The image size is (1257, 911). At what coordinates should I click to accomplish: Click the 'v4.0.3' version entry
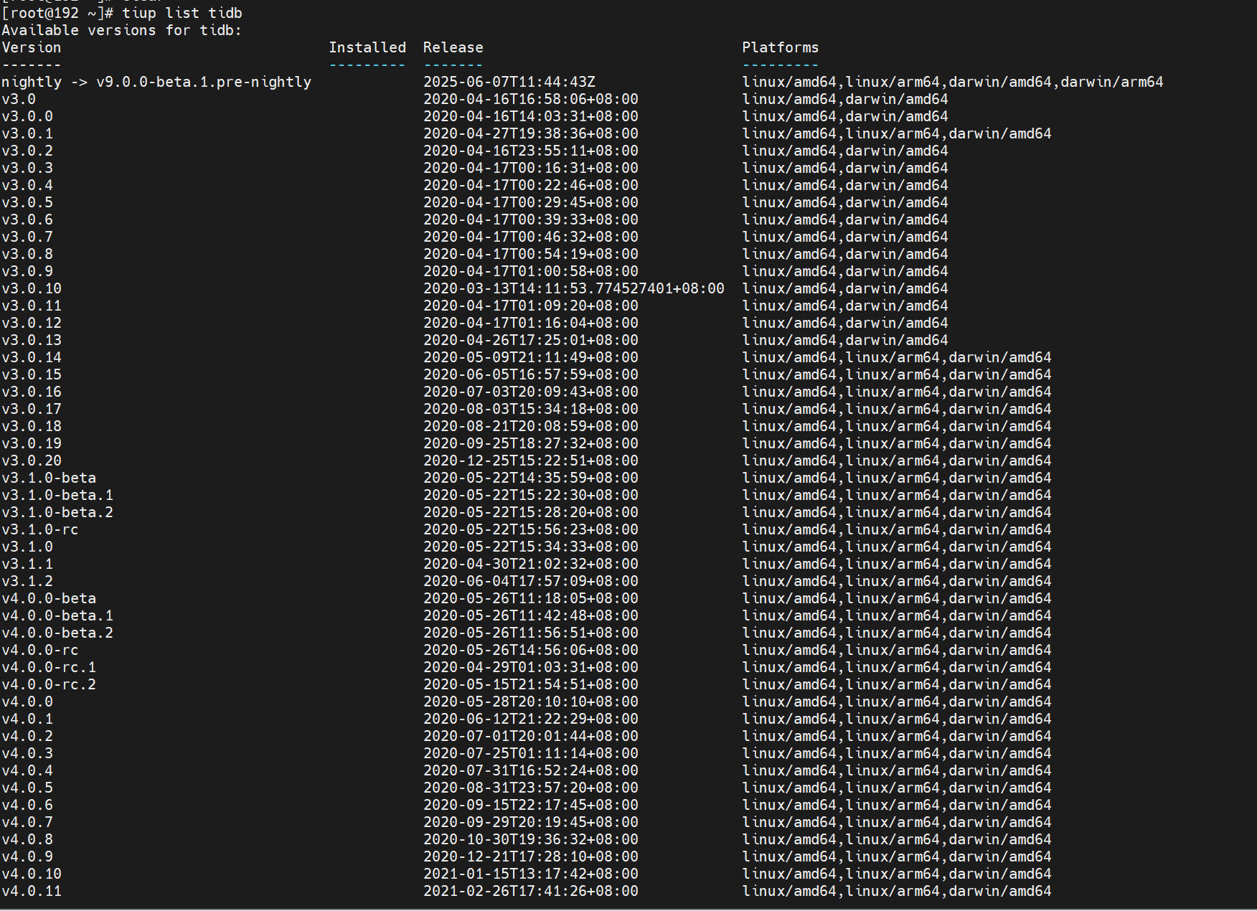[27, 753]
